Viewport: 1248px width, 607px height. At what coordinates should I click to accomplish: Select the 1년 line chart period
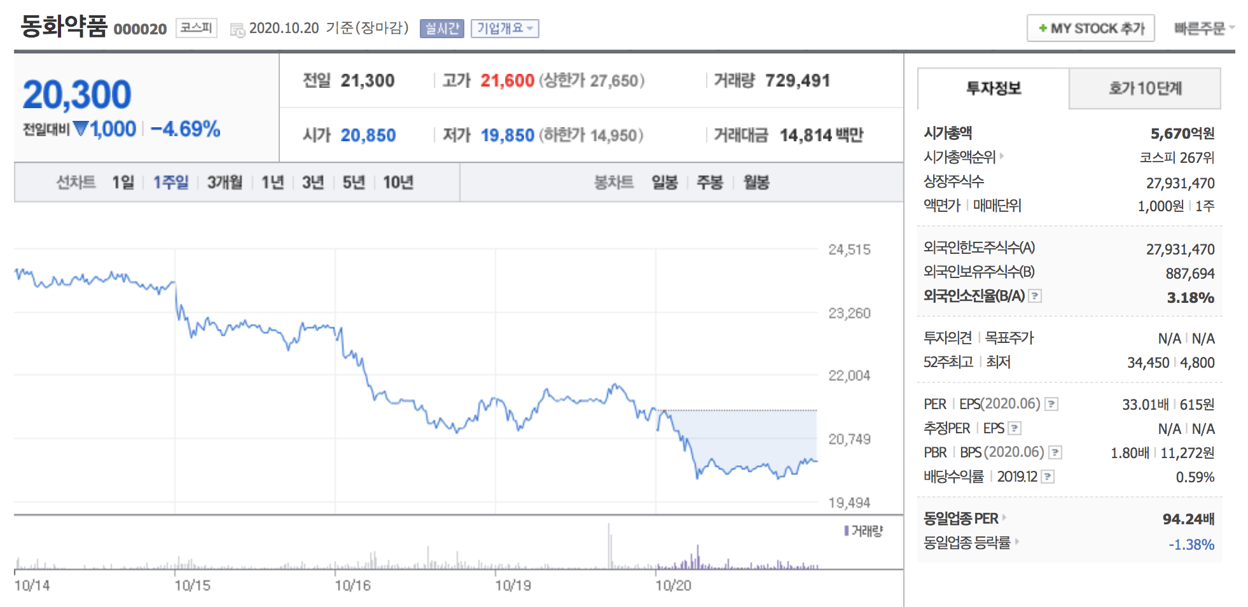[272, 183]
